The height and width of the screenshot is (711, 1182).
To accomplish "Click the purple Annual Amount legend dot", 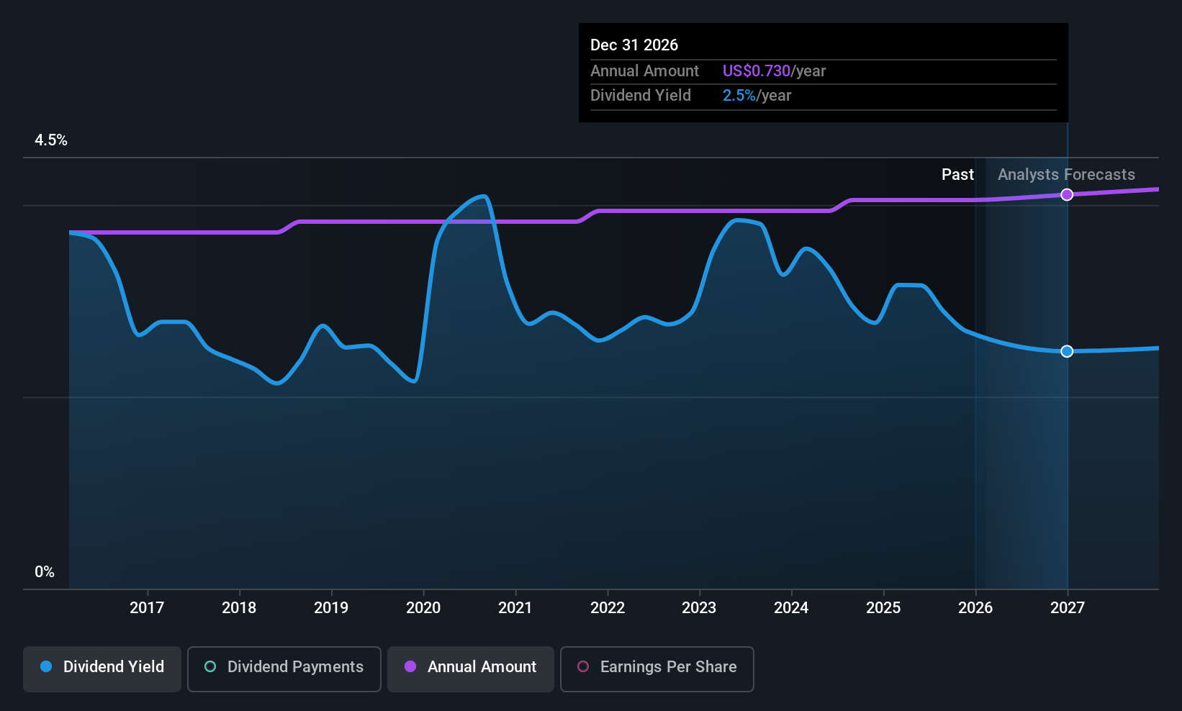I will pos(410,666).
